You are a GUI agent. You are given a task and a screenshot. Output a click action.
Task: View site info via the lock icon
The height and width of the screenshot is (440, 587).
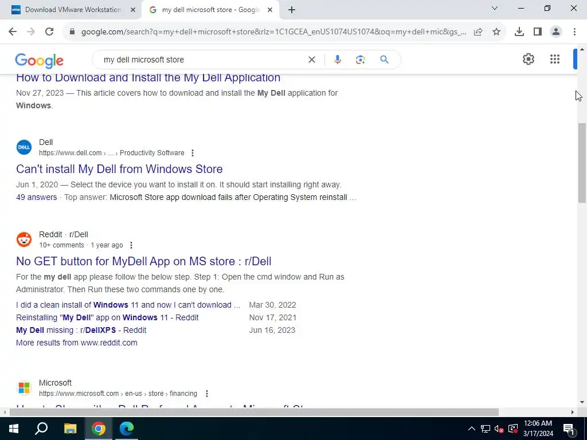tap(72, 32)
